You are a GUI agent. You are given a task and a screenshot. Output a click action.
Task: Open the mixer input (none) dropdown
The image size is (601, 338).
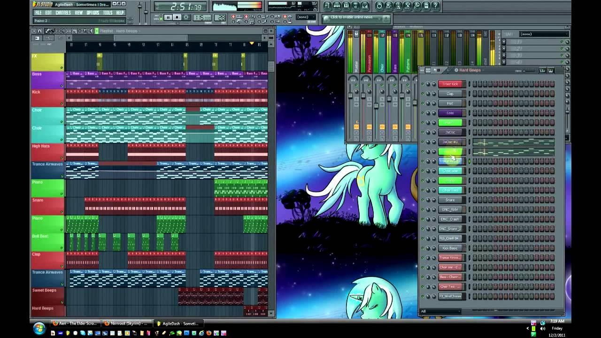click(x=544, y=34)
